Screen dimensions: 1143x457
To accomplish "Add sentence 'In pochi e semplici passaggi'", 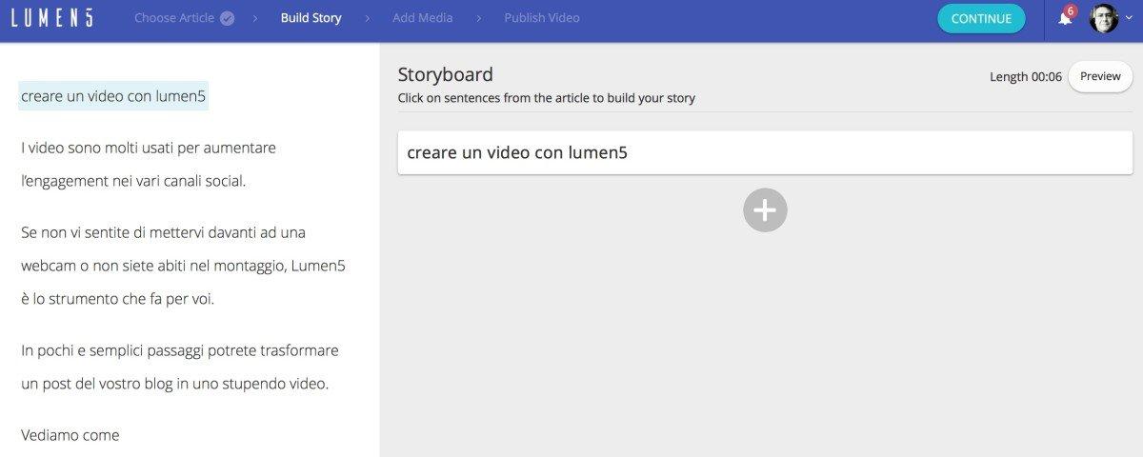I will 180,368.
